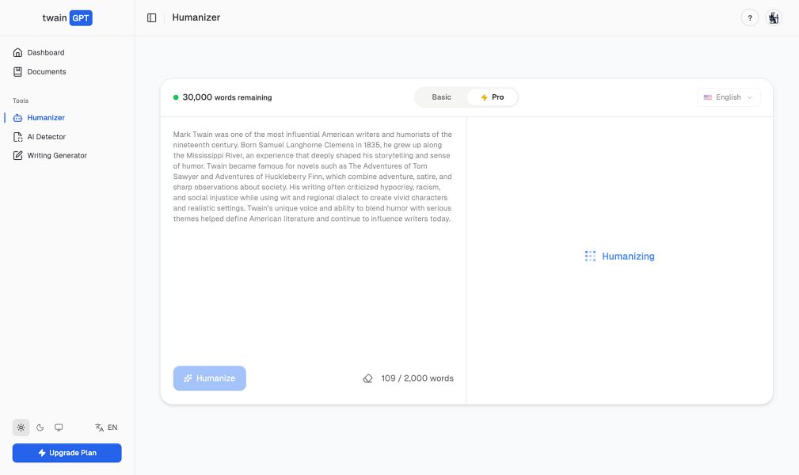
Task: Switch to Pro mode
Action: point(493,97)
